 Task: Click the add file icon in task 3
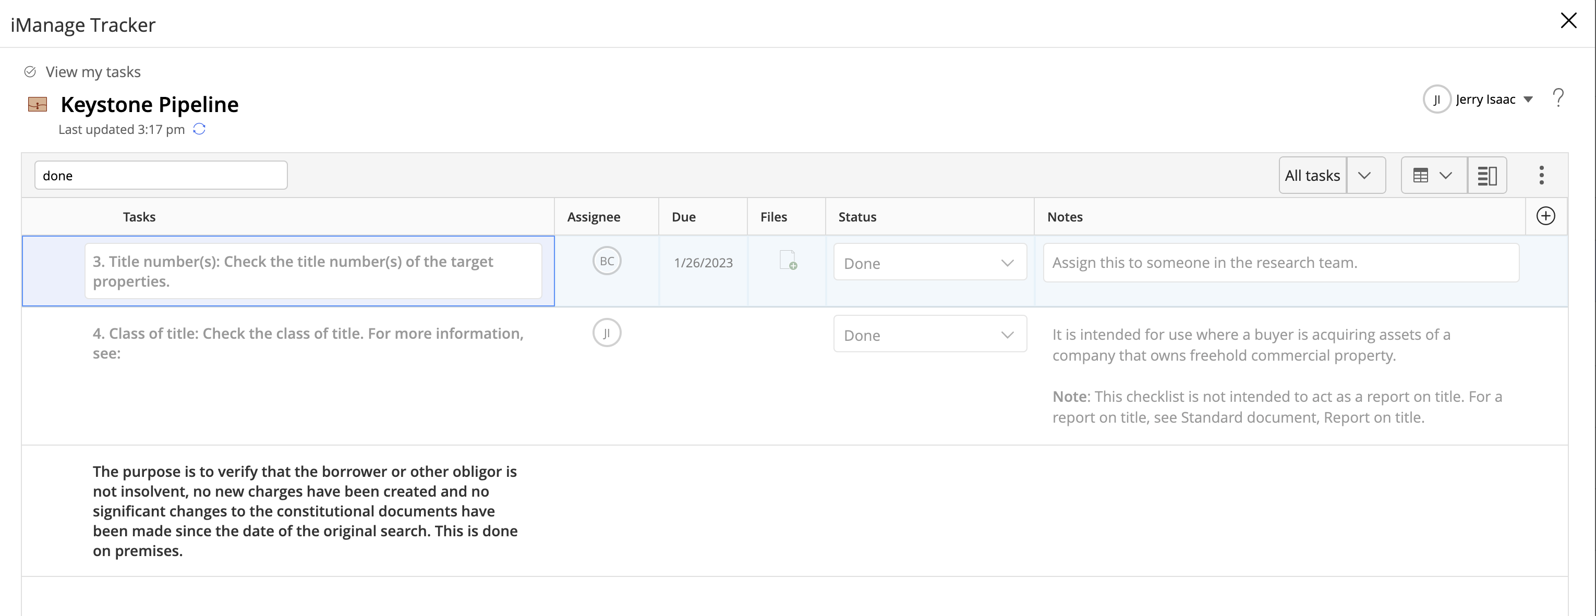[x=788, y=261]
